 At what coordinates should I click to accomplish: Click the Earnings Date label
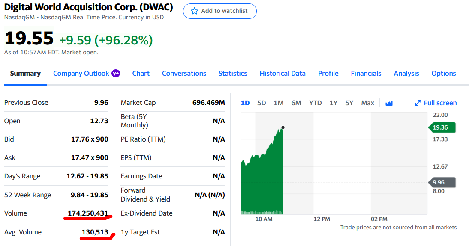click(x=141, y=176)
